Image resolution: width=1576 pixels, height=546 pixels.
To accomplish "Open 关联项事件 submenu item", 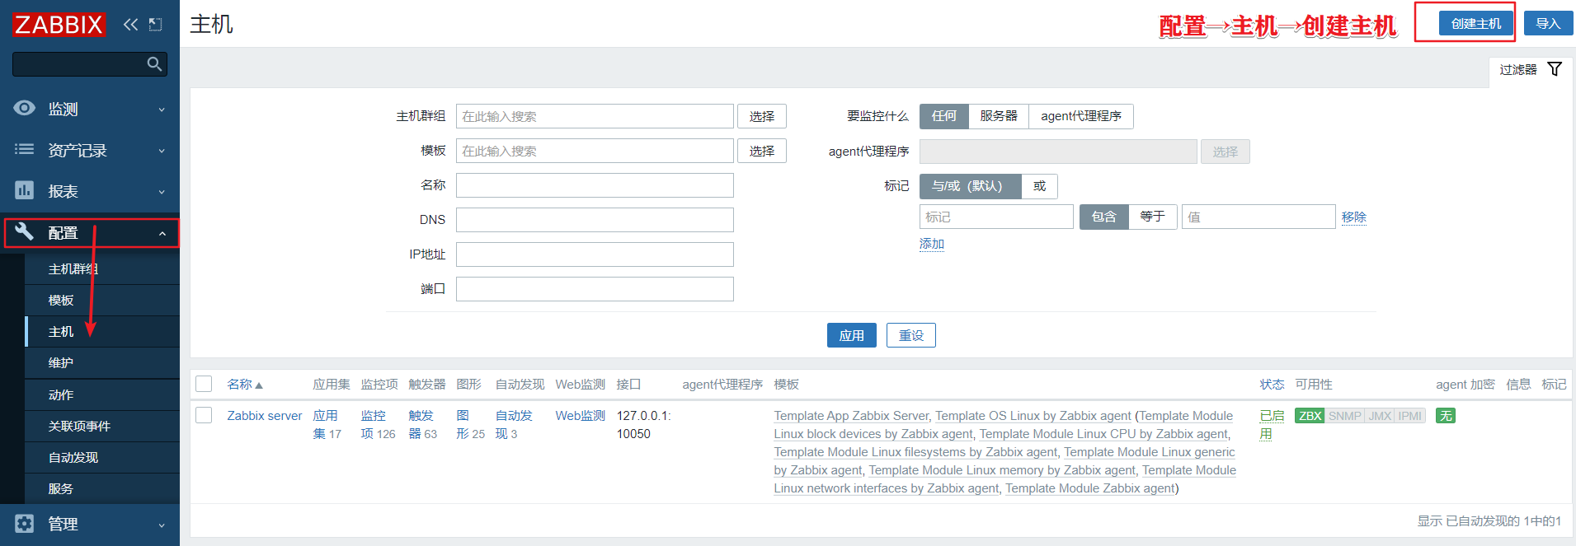I will [102, 427].
